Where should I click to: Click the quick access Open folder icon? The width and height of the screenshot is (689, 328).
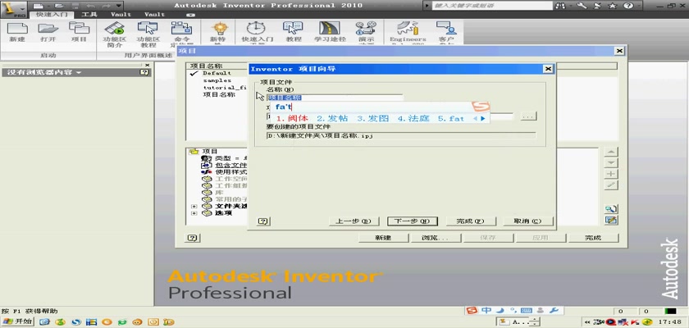pos(59,6)
